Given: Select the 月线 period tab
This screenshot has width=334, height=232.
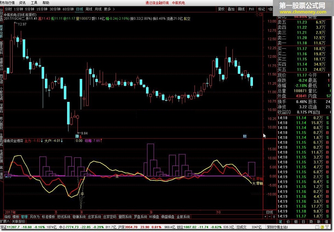Looking at the screenshot, I should (x=98, y=9).
